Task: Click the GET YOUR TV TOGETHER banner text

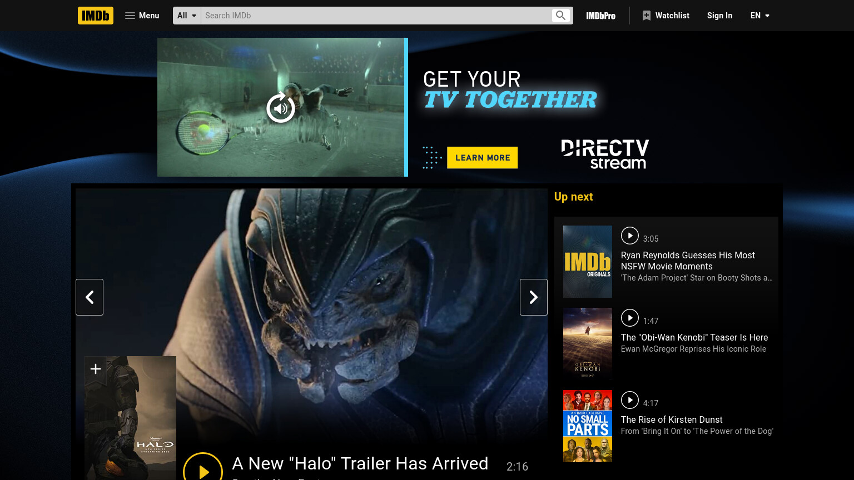Action: (510, 89)
